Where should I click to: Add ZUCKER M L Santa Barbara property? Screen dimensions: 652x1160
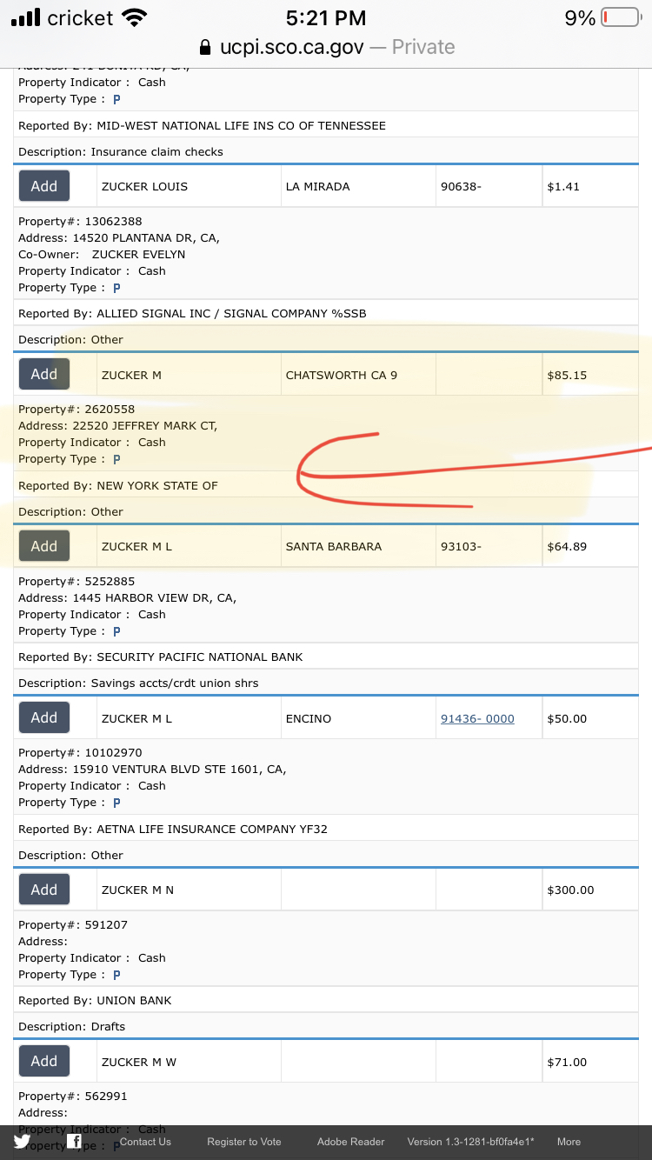(x=44, y=546)
